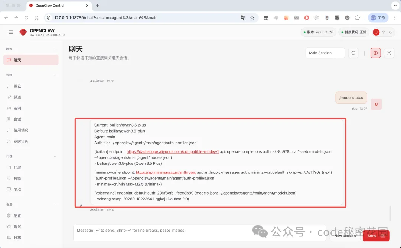Collapse the 控制 sidebar section
Screen dimensions: 401x248
click(x=55, y=75)
